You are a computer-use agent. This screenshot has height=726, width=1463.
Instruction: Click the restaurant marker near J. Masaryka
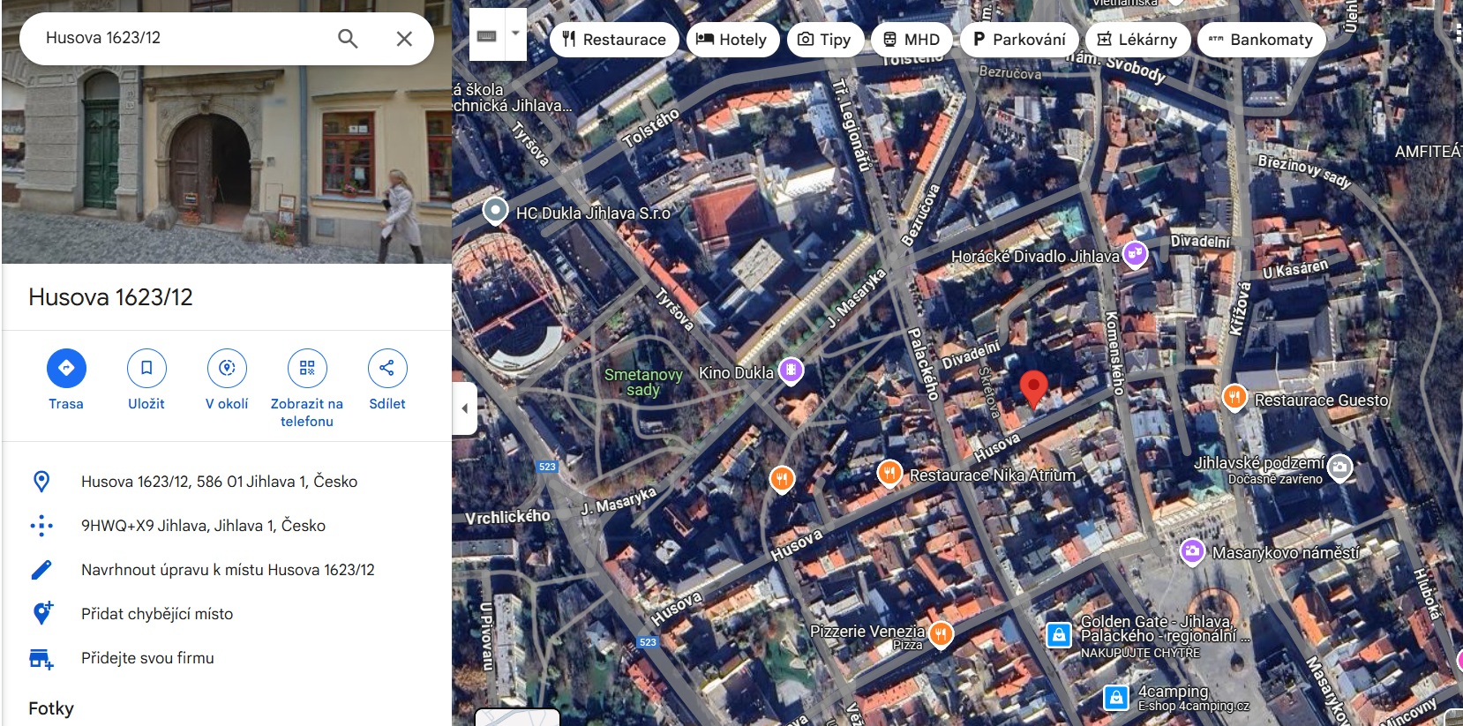(782, 479)
